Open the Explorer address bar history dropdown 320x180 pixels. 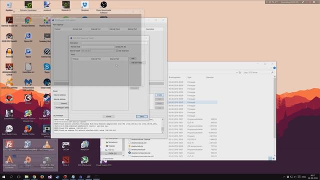236,72
